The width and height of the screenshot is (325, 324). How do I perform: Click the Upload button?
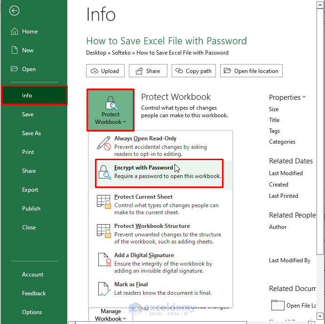pyautogui.click(x=105, y=71)
